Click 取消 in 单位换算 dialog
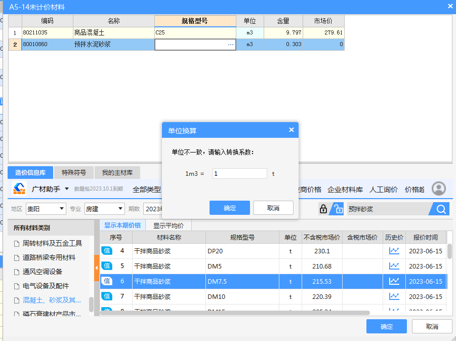The height and width of the screenshot is (341, 456). click(273, 208)
